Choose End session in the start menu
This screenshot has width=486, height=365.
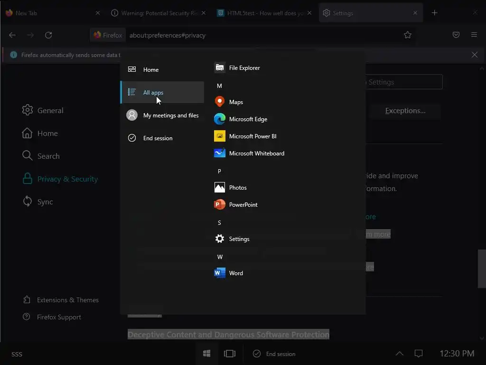coord(162,138)
